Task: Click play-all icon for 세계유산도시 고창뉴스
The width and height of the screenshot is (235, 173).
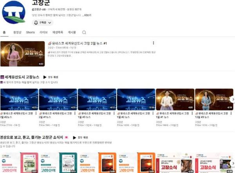Action: pos(45,77)
